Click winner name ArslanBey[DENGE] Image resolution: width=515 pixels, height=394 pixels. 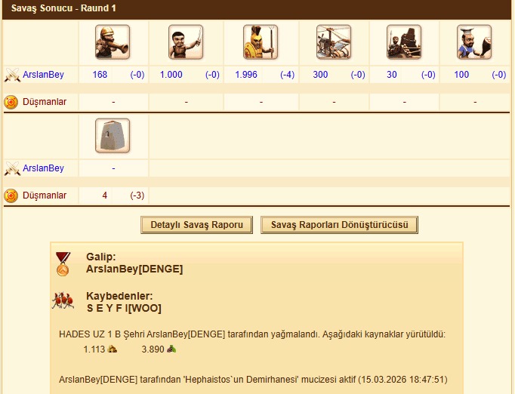click(134, 269)
